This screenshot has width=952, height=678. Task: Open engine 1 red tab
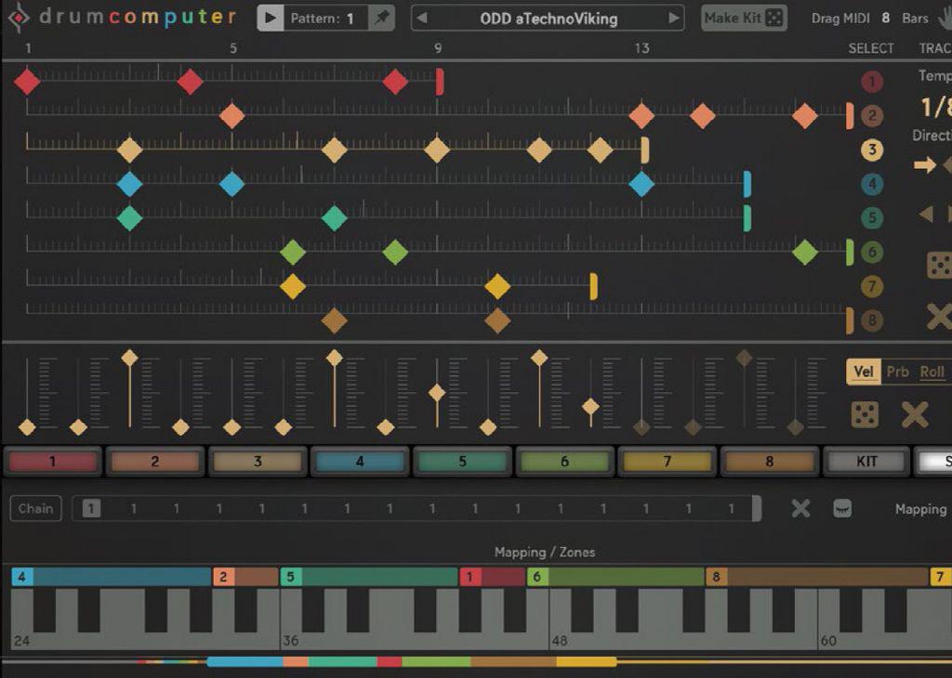(x=53, y=462)
